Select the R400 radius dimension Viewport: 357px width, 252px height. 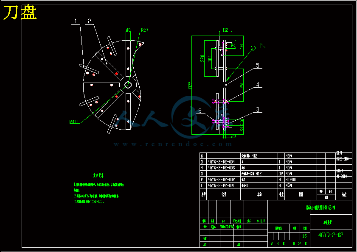(74, 122)
